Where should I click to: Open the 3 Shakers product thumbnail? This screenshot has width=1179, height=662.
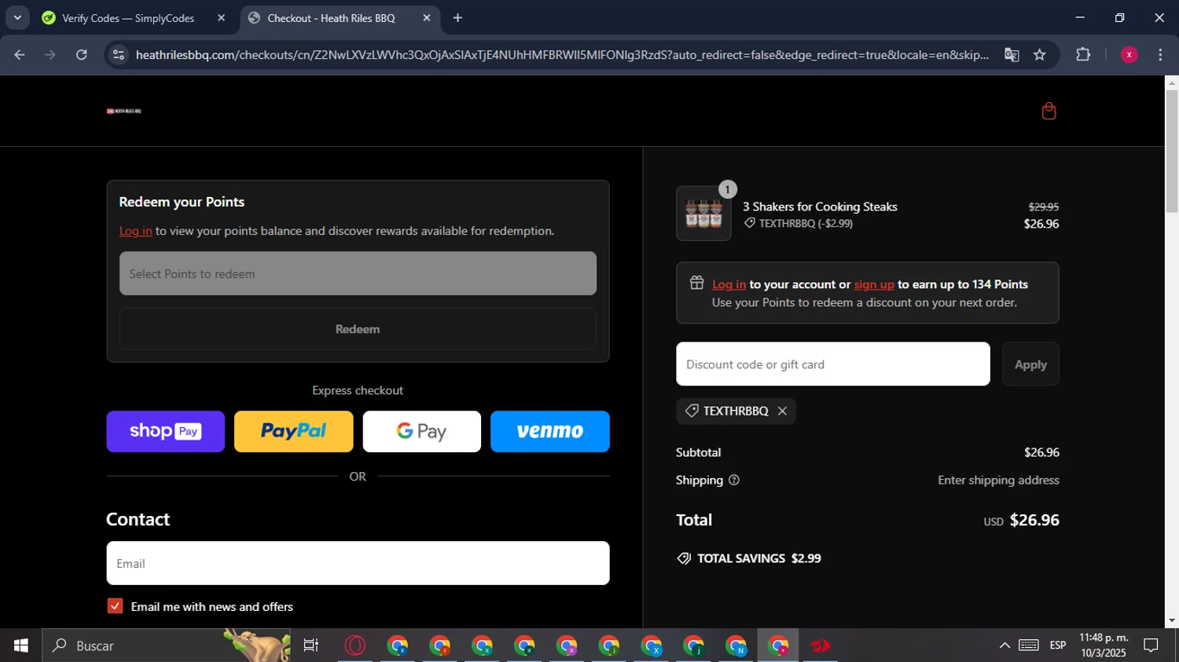tap(703, 214)
